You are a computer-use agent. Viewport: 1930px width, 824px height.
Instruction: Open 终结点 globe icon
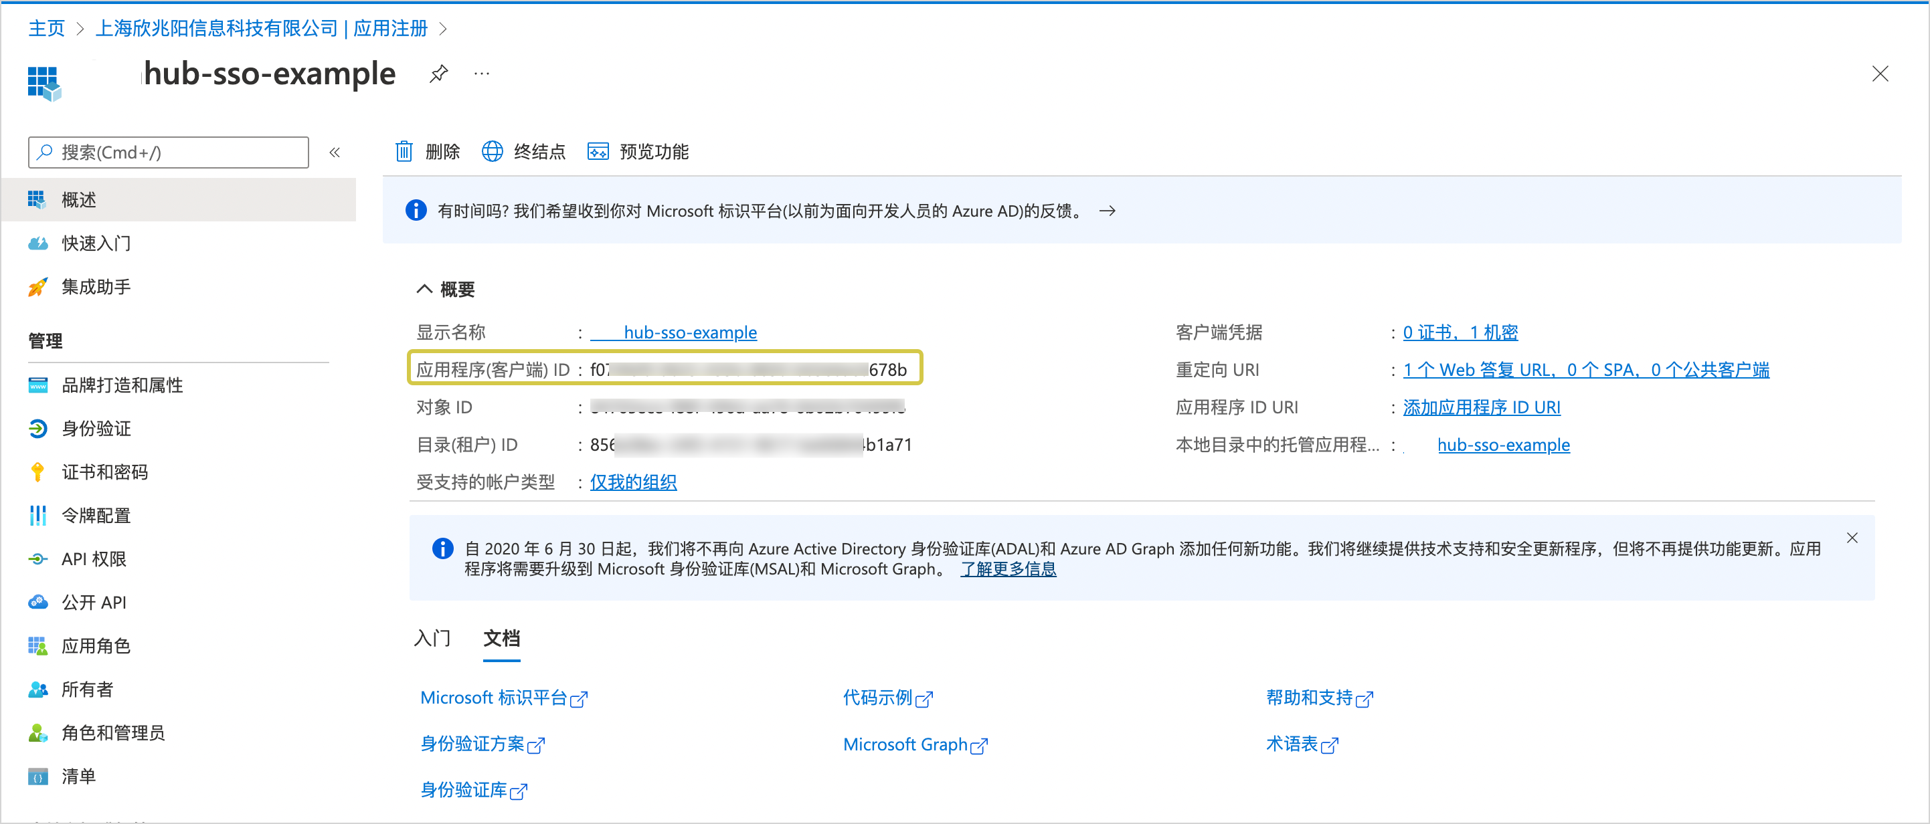click(493, 151)
